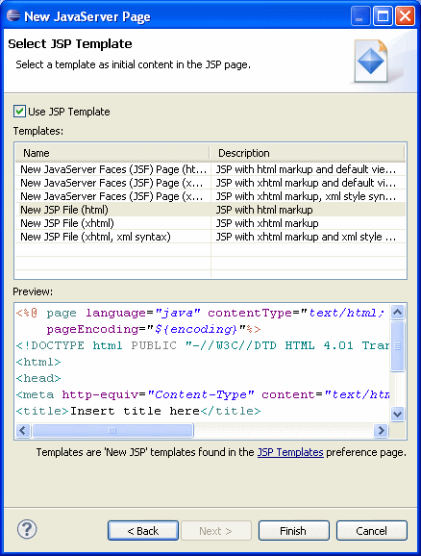421x556 pixels.
Task: Click the meta http-equiv line in preview
Action: [x=203, y=394]
